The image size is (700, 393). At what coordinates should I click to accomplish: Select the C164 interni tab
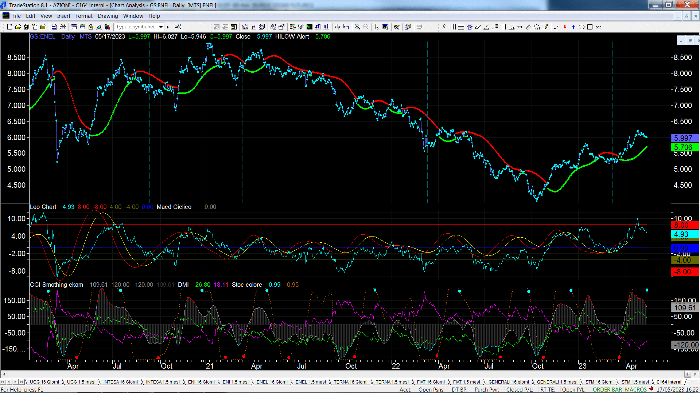669,382
